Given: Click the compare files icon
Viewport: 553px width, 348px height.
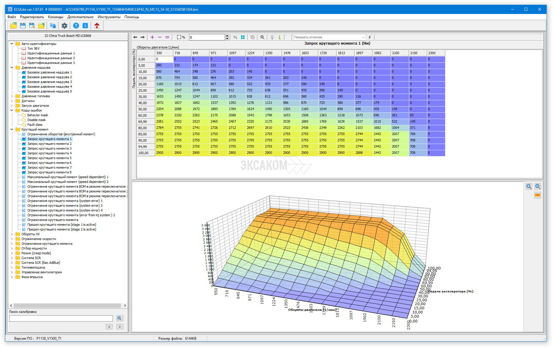Looking at the screenshot, I should point(53,26).
